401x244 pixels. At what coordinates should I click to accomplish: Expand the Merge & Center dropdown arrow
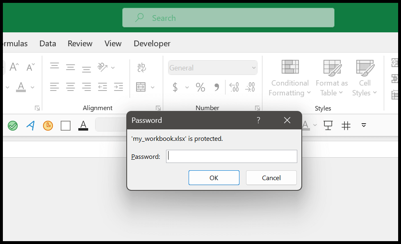tap(153, 87)
